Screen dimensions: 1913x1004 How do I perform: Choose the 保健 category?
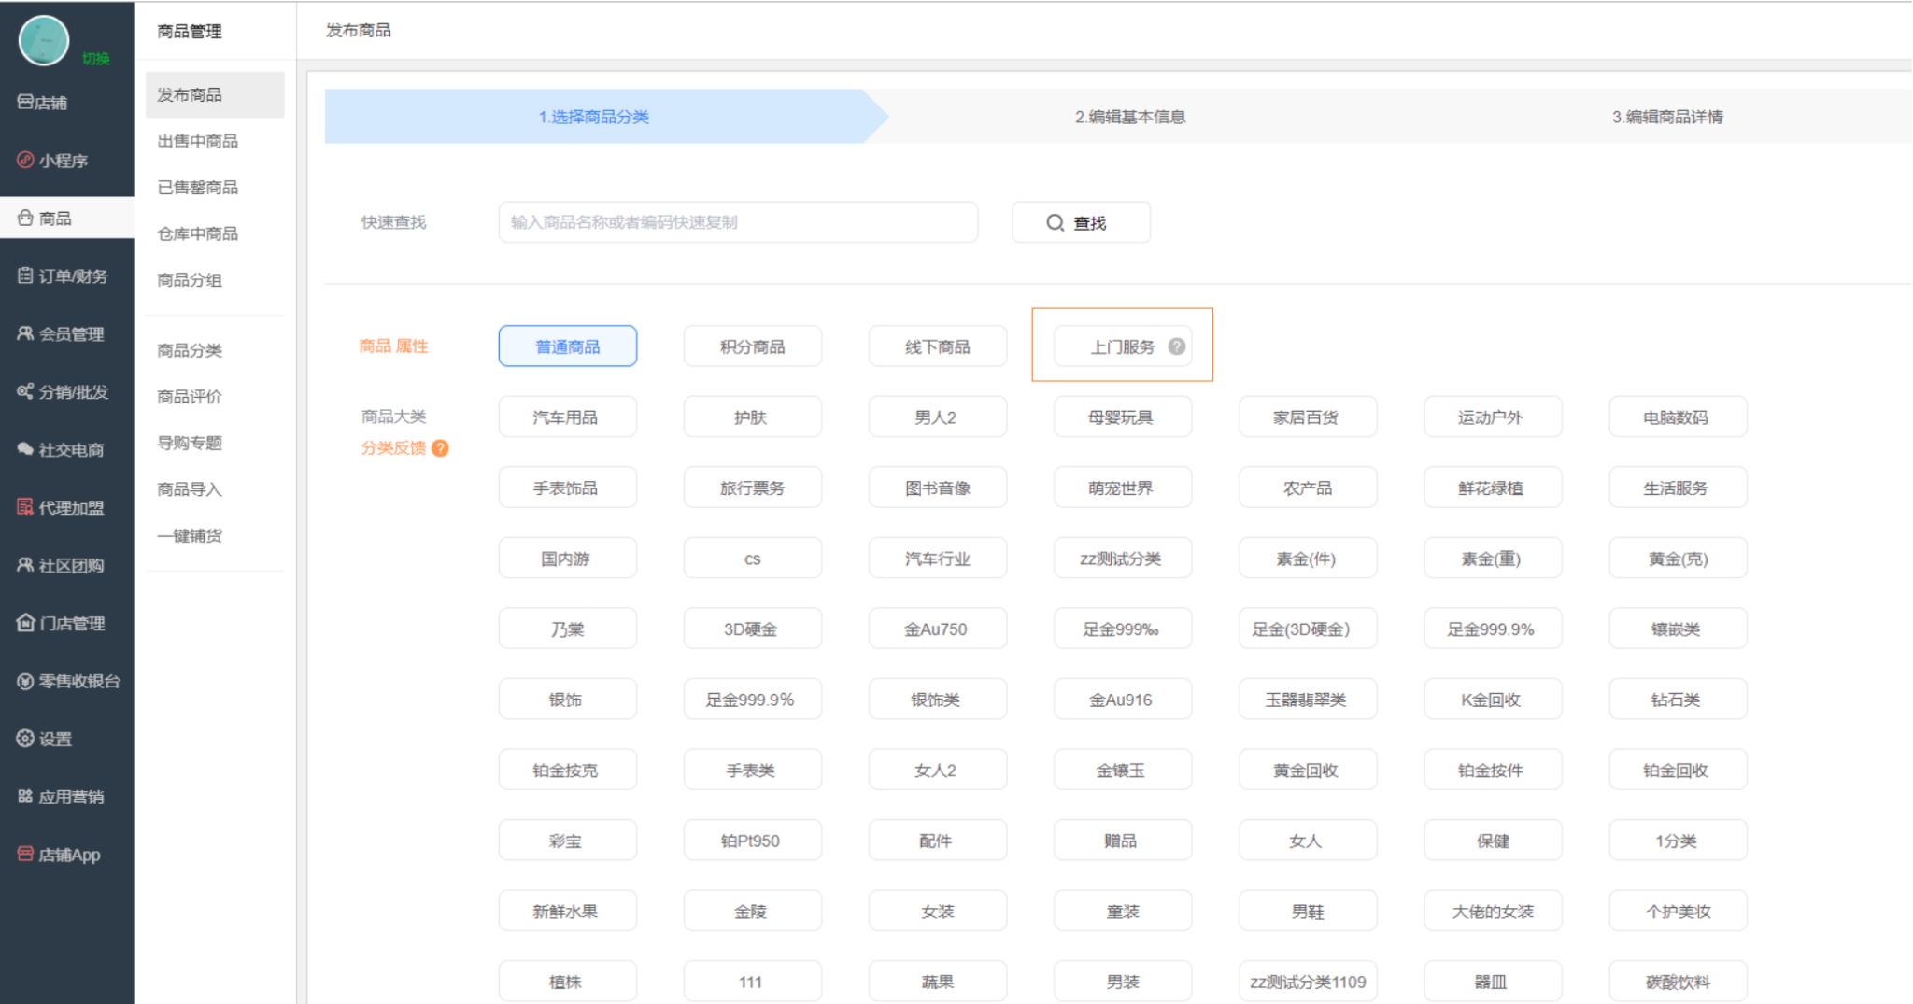1493,841
